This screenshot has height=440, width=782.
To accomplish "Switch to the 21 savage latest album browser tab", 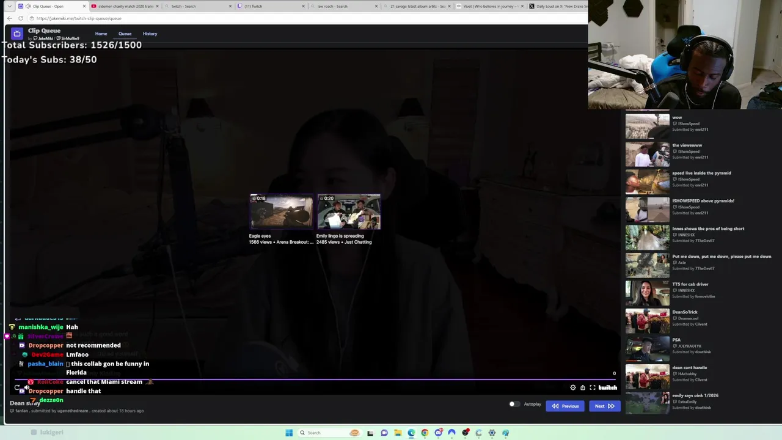I will tap(417, 6).
